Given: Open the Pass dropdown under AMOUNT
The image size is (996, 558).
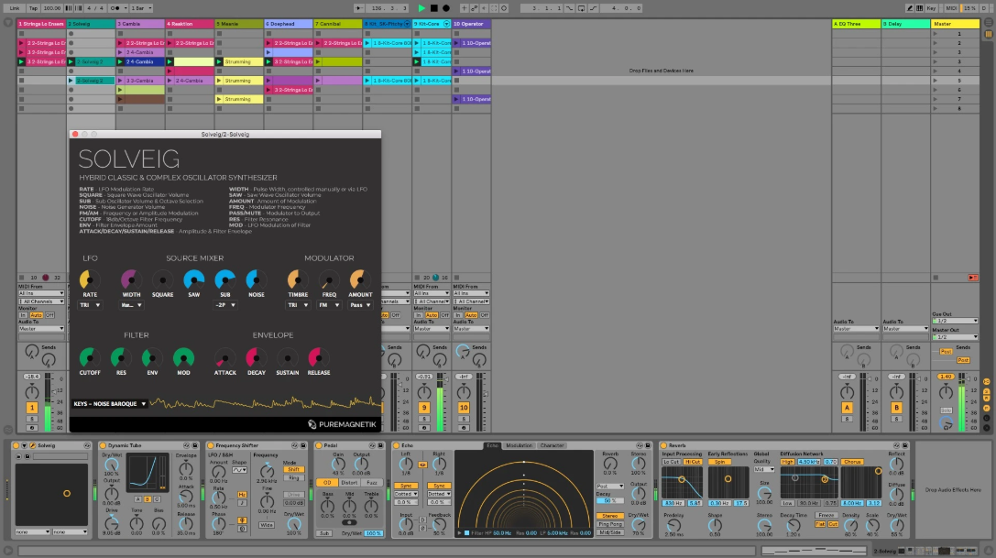Looking at the screenshot, I should 360,305.
